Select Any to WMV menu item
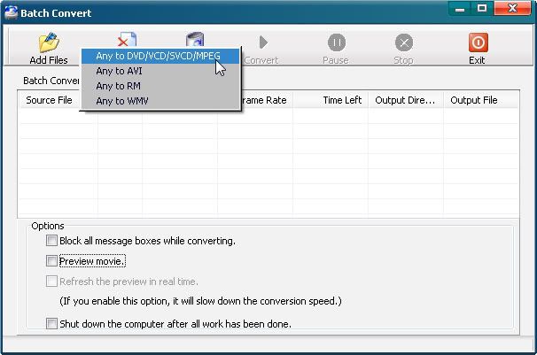 [121, 101]
